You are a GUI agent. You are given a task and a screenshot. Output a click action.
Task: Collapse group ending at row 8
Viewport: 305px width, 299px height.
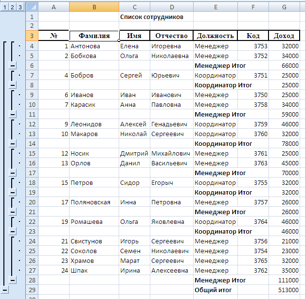click(13, 85)
